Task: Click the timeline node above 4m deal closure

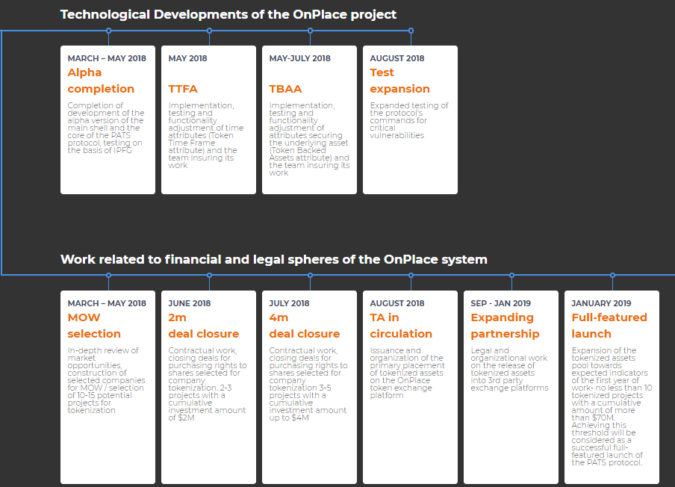Action: (310, 275)
